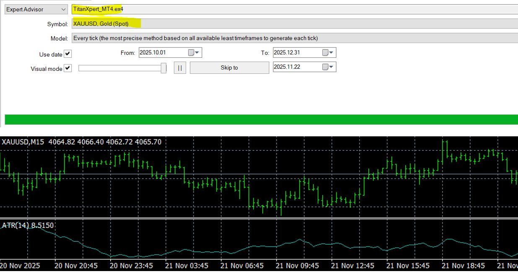This screenshot has width=518, height=274.
Task: Open the Expert Advisor type dropdown
Action: (36, 9)
